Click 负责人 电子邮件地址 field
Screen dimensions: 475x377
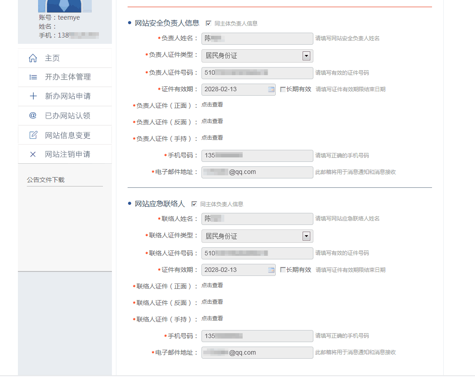(257, 172)
